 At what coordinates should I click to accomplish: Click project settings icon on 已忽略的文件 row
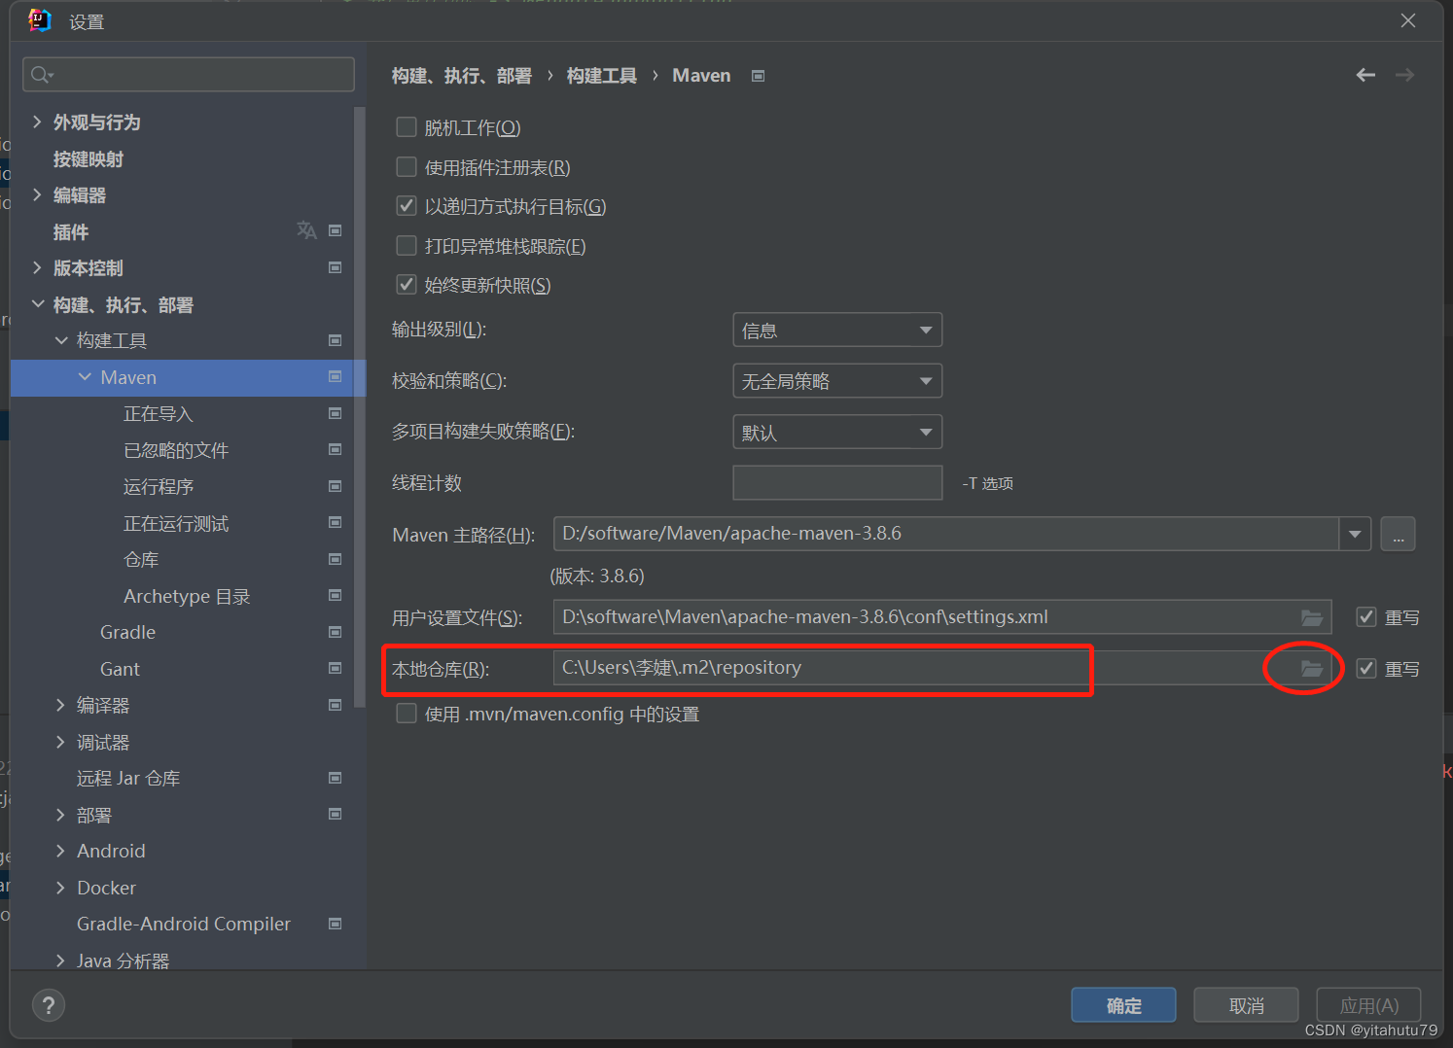pyautogui.click(x=336, y=449)
